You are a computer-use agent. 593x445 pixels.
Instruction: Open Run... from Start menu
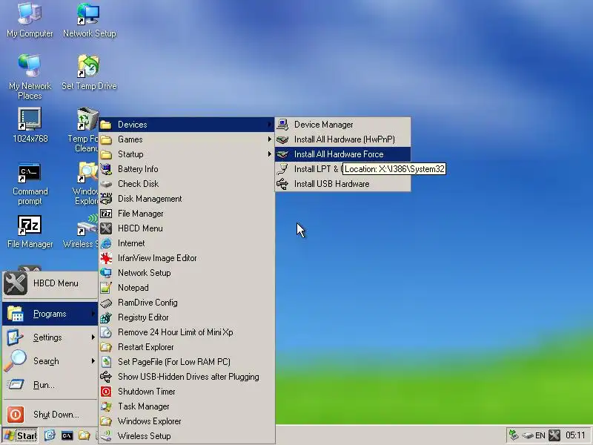(50, 385)
